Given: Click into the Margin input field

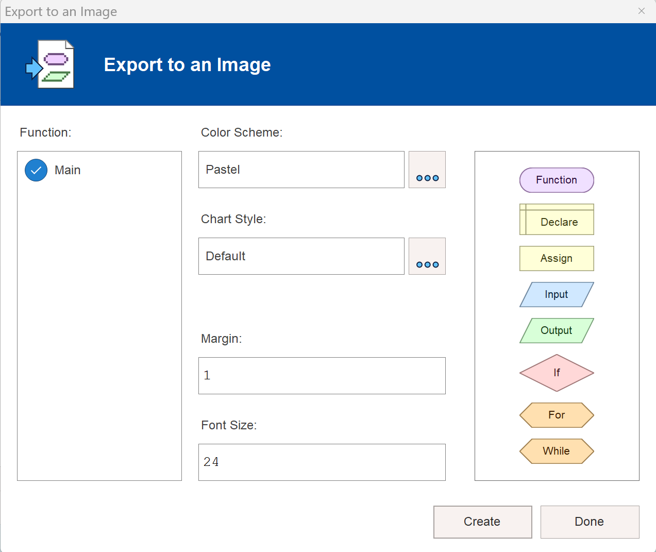Looking at the screenshot, I should tap(322, 376).
